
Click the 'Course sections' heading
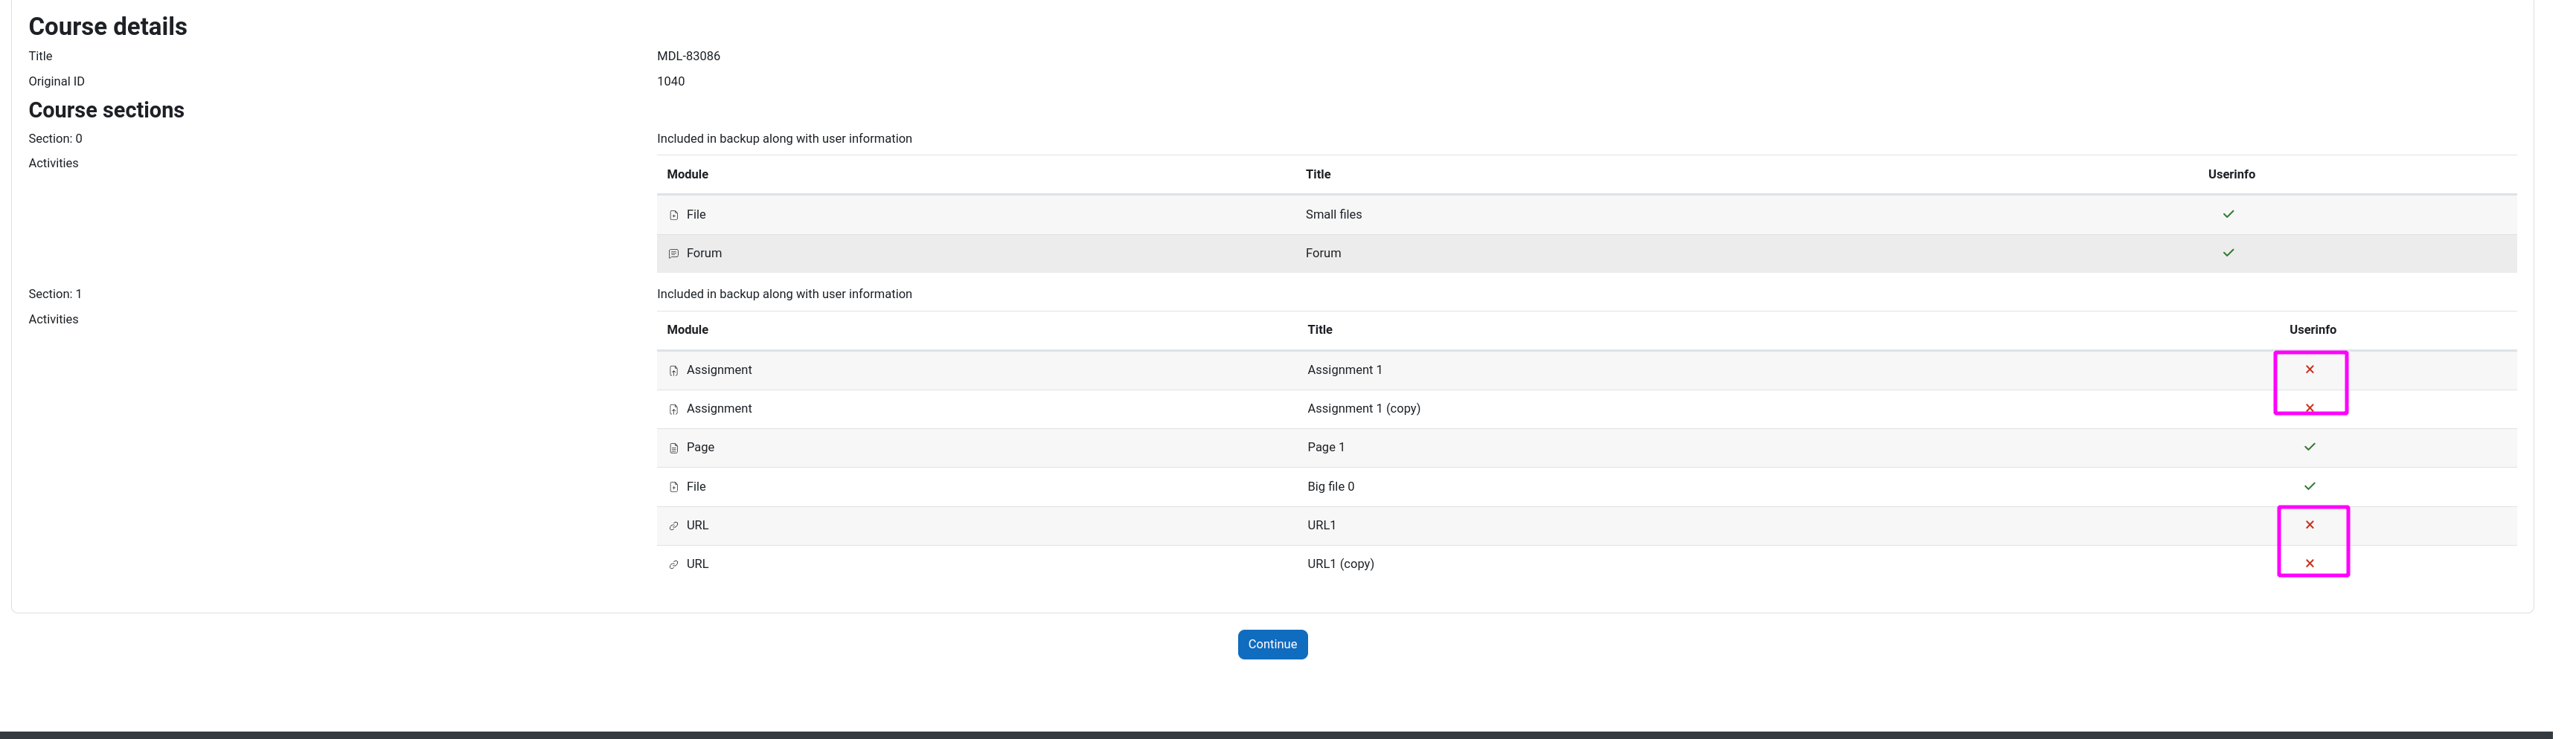click(x=107, y=111)
